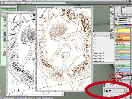
Task: Toggle the brush link box beside layer eye
Action: tap(117, 81)
